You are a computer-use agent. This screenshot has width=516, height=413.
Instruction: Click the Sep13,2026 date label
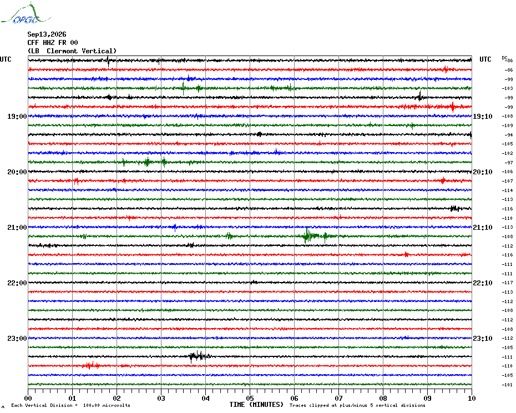click(47, 34)
